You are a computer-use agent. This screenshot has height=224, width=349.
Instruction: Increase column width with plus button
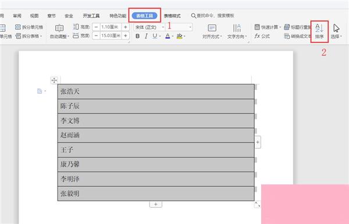click(125, 35)
